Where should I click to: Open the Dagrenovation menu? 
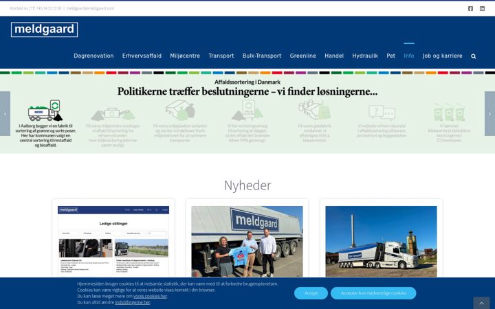pos(93,56)
